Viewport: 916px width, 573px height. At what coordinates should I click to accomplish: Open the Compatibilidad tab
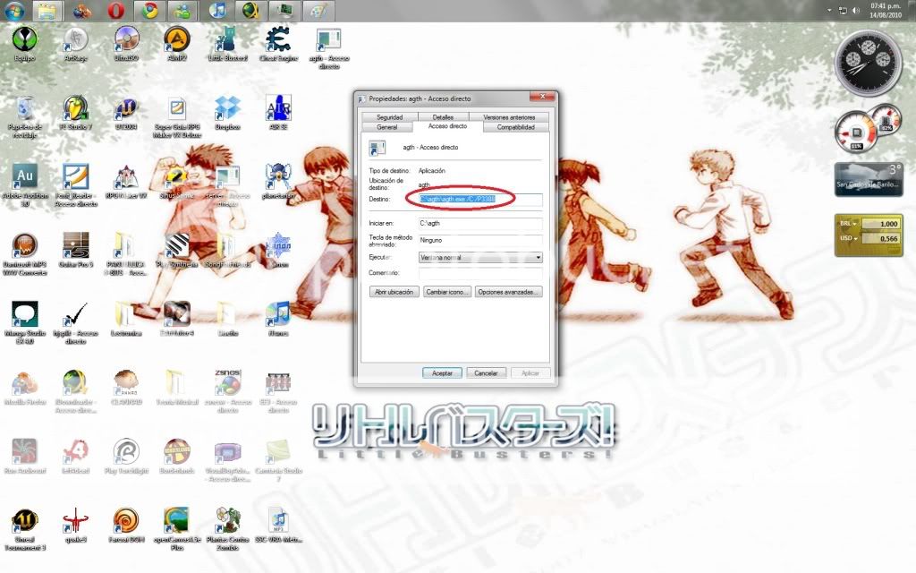coord(516,127)
